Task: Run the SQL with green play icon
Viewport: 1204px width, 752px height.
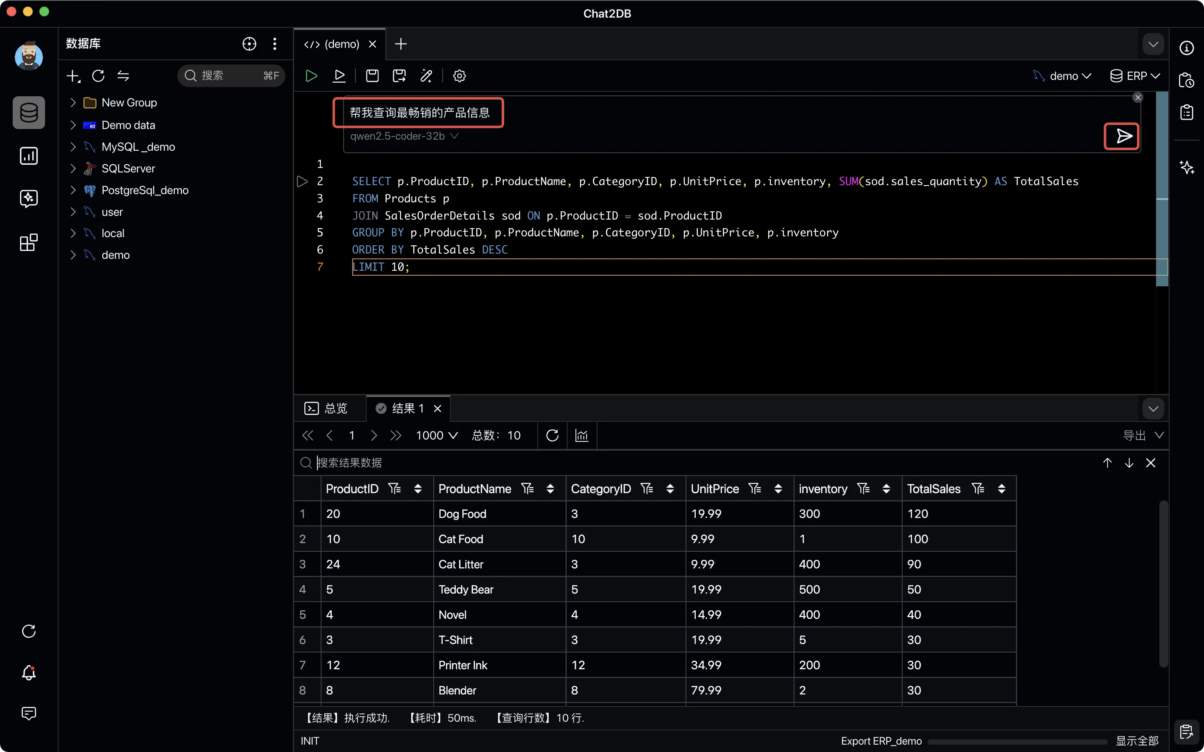Action: [311, 76]
